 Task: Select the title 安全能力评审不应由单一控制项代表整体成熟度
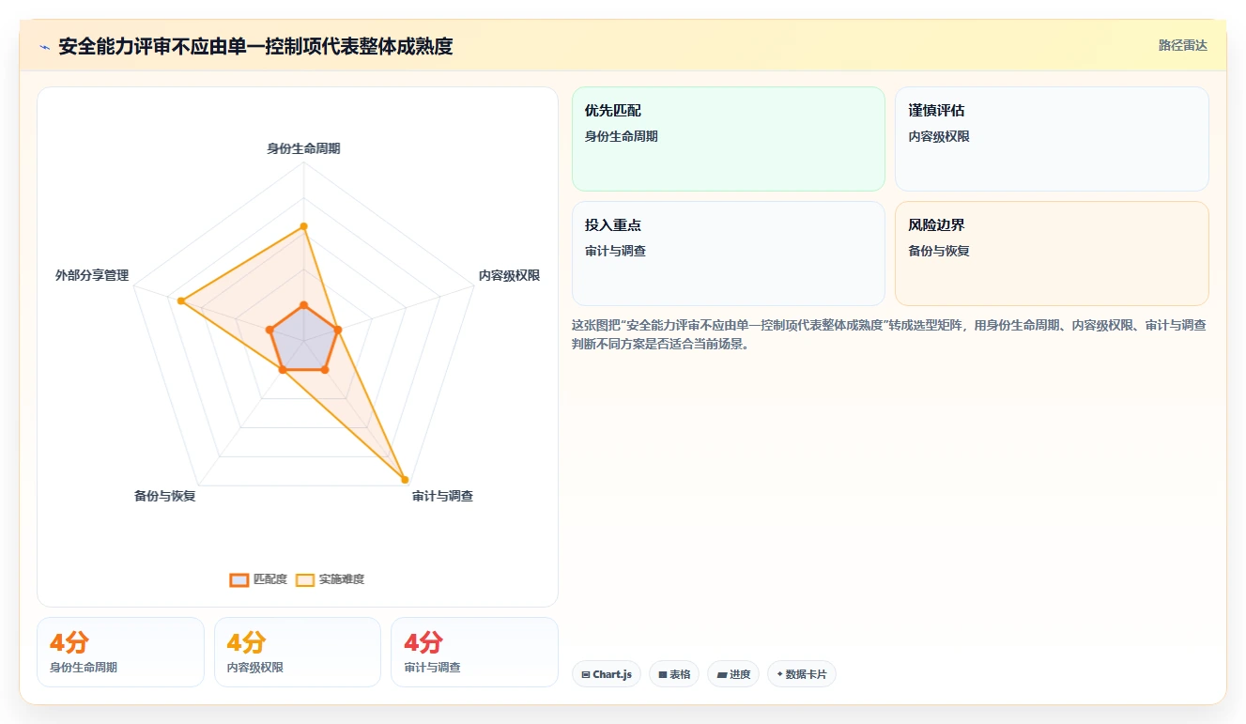coord(255,46)
